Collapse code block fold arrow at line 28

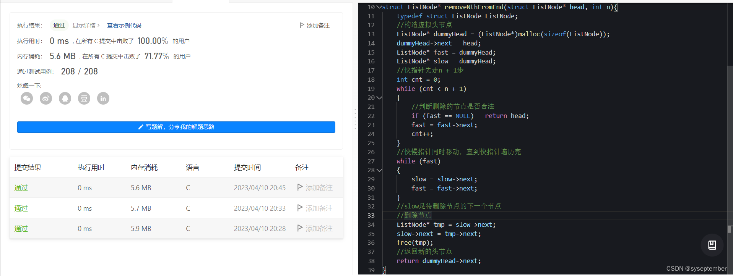(x=379, y=170)
